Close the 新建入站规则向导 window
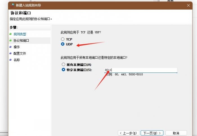Image resolution: width=197 pixels, height=136 pixels. click(188, 5)
